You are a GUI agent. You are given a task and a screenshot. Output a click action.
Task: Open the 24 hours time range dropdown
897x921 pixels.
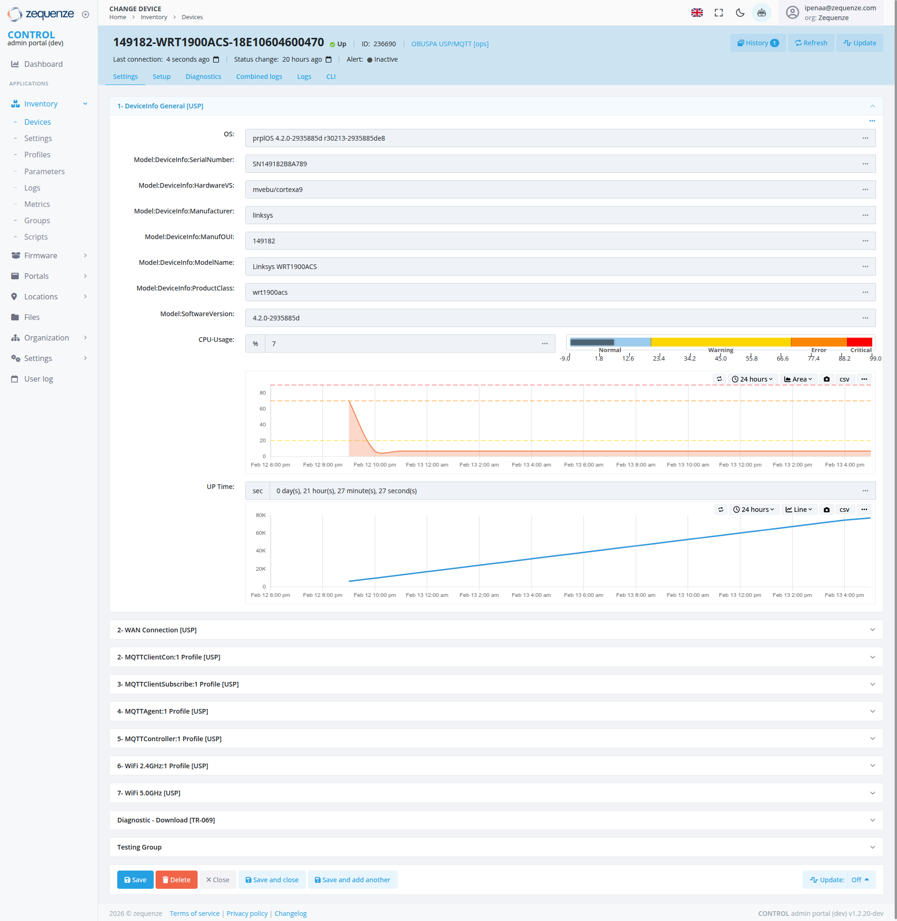coord(752,379)
